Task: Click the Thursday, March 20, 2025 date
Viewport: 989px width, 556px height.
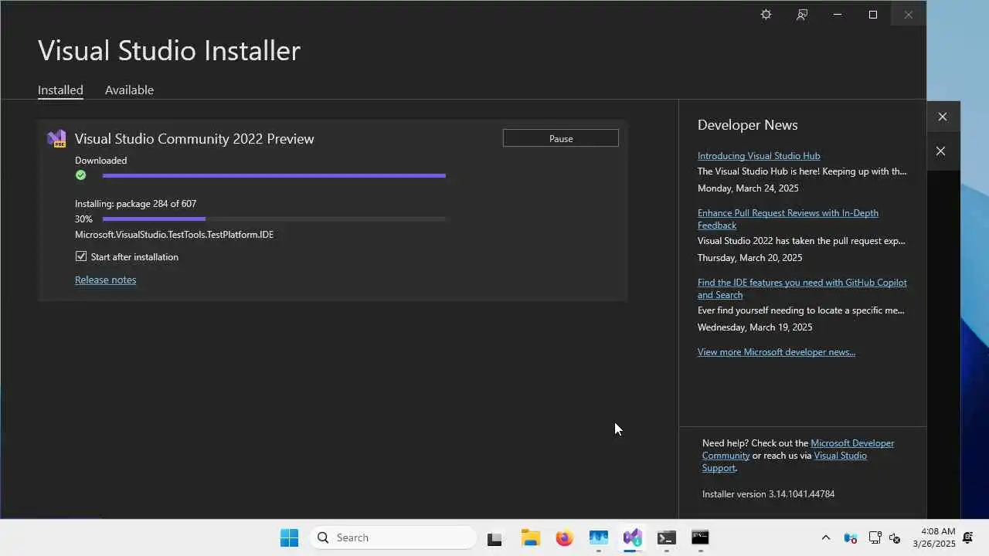Action: coord(749,257)
